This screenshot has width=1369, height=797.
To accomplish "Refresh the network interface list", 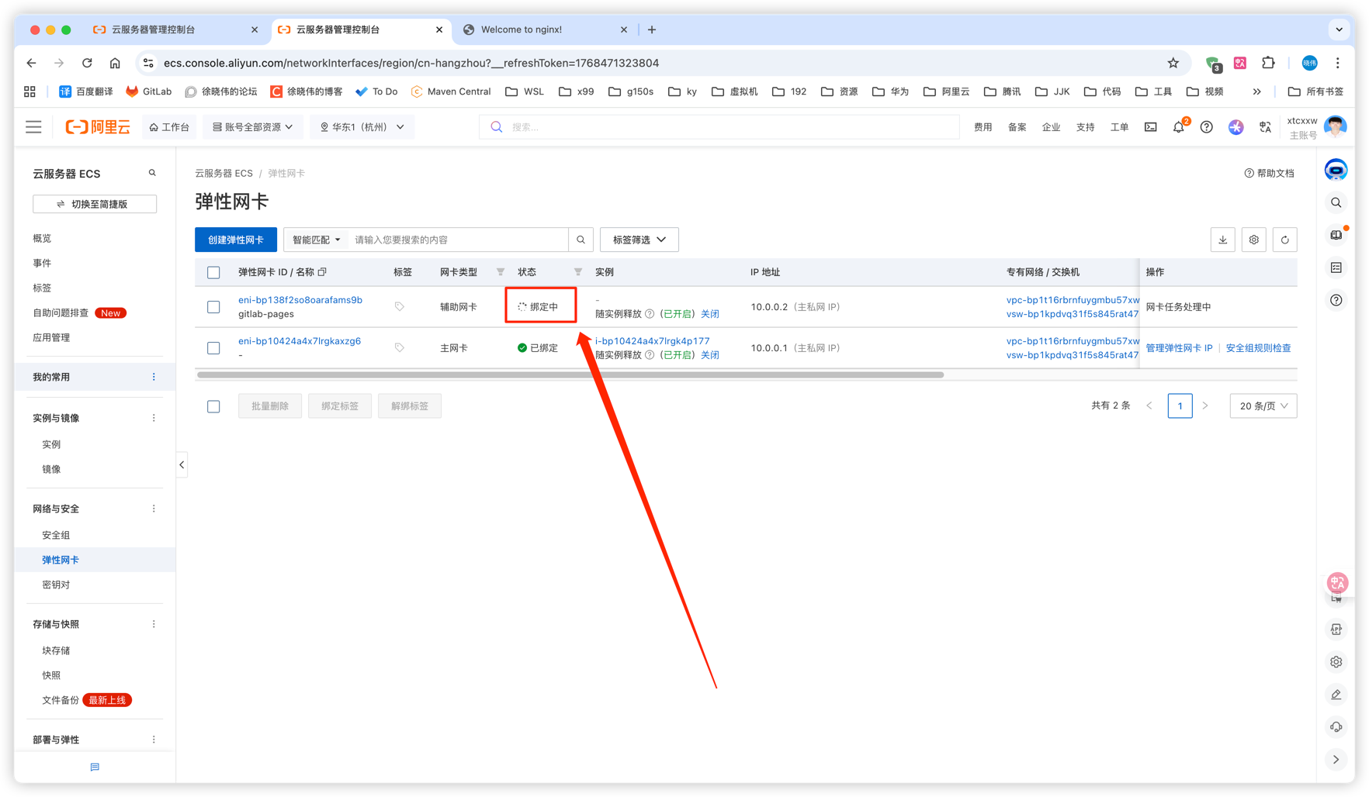I will pos(1284,240).
